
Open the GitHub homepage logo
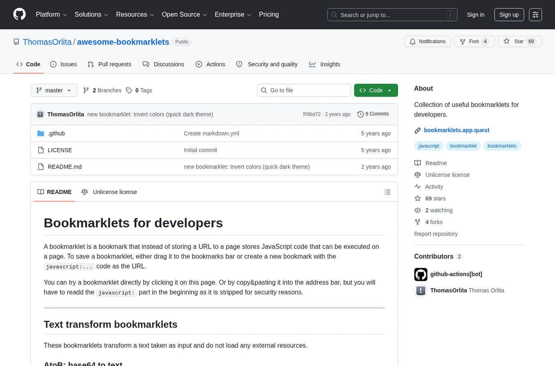[x=19, y=14]
